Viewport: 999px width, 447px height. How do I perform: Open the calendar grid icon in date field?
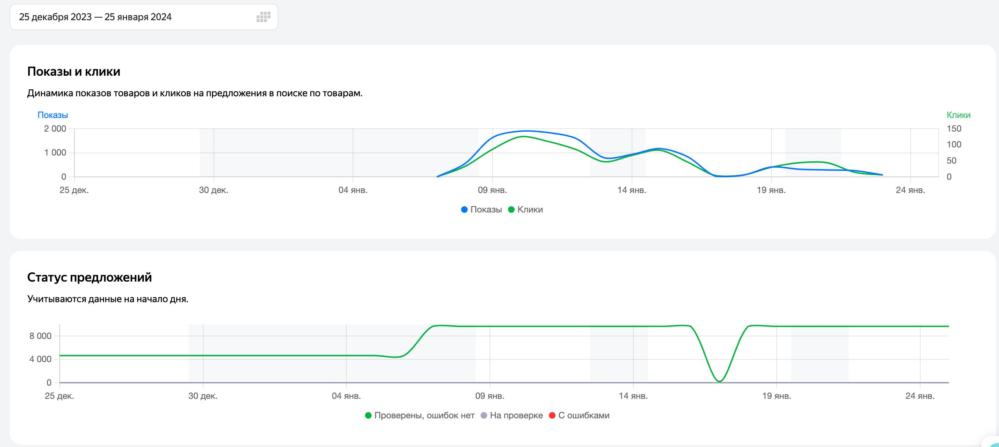pyautogui.click(x=263, y=17)
